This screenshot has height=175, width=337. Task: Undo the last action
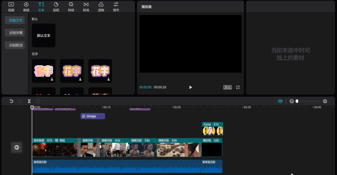(x=11, y=101)
